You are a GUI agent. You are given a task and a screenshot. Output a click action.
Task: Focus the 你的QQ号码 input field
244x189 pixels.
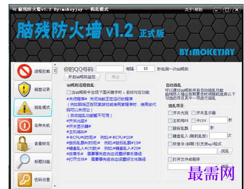(x=110, y=69)
